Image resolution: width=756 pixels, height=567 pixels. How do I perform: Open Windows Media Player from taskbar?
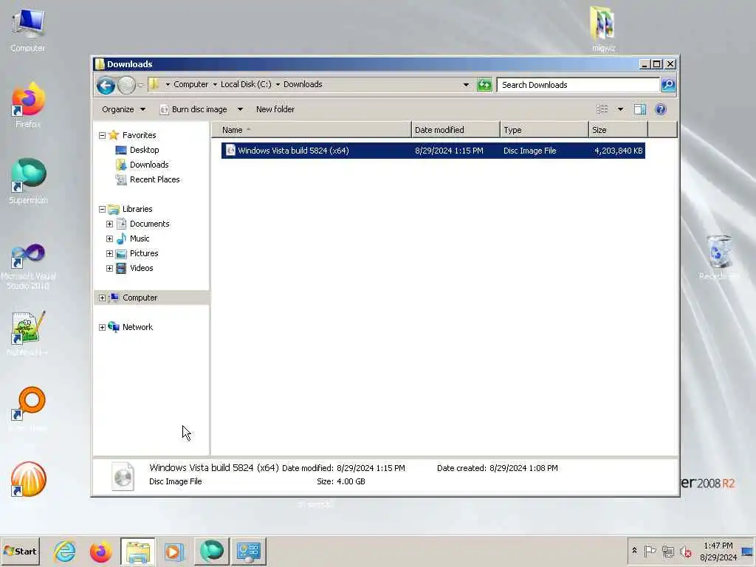[174, 551]
